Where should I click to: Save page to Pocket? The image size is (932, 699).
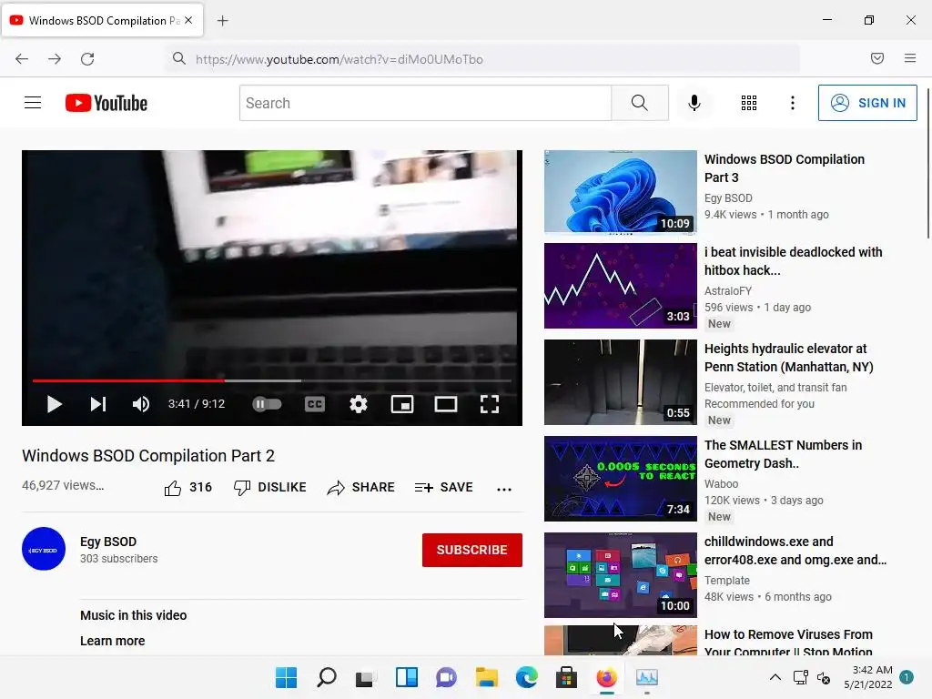[x=877, y=58]
